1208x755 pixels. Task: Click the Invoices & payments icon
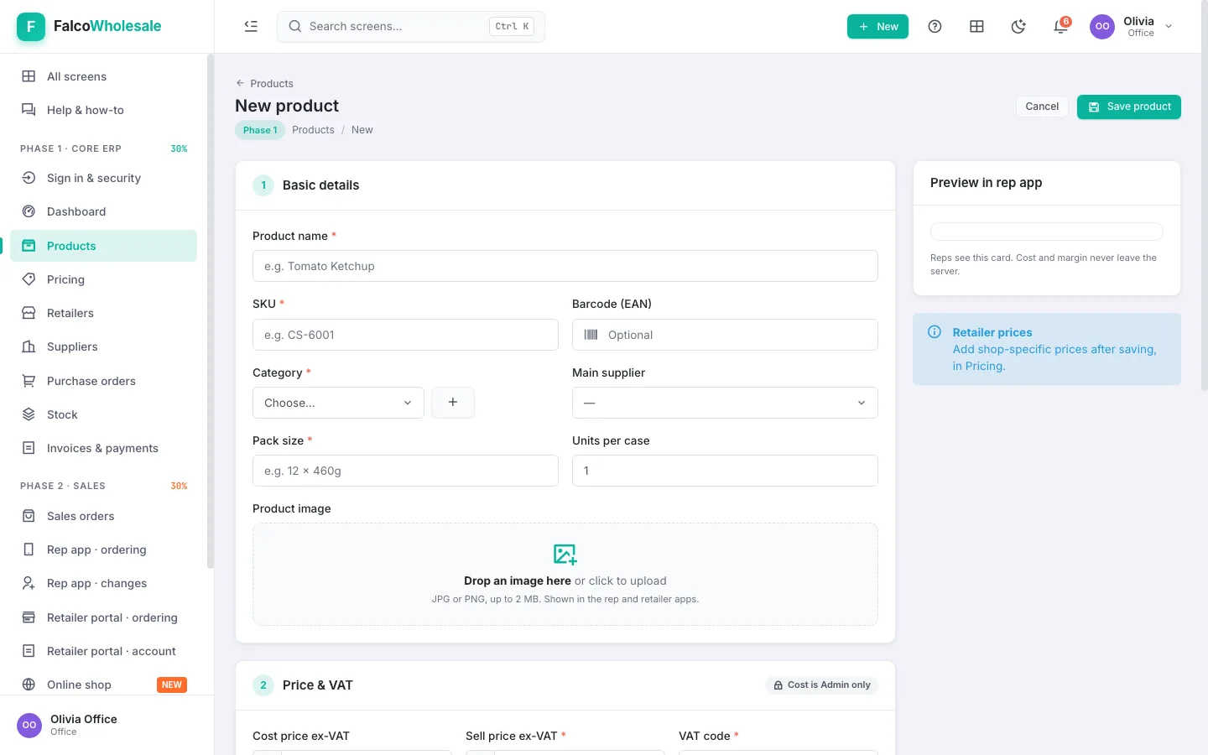[29, 448]
